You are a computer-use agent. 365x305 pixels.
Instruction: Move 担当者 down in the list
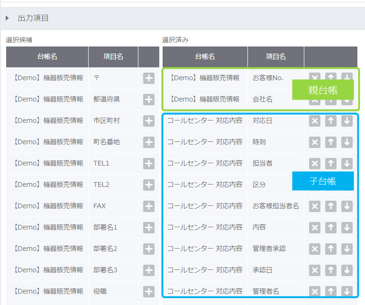click(347, 164)
